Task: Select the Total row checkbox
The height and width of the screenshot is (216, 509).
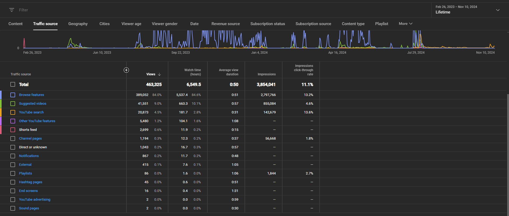Action: pos(13,84)
